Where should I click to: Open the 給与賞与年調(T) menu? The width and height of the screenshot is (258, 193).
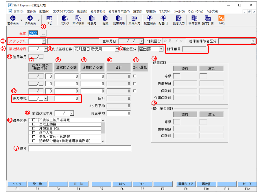click(x=119, y=12)
